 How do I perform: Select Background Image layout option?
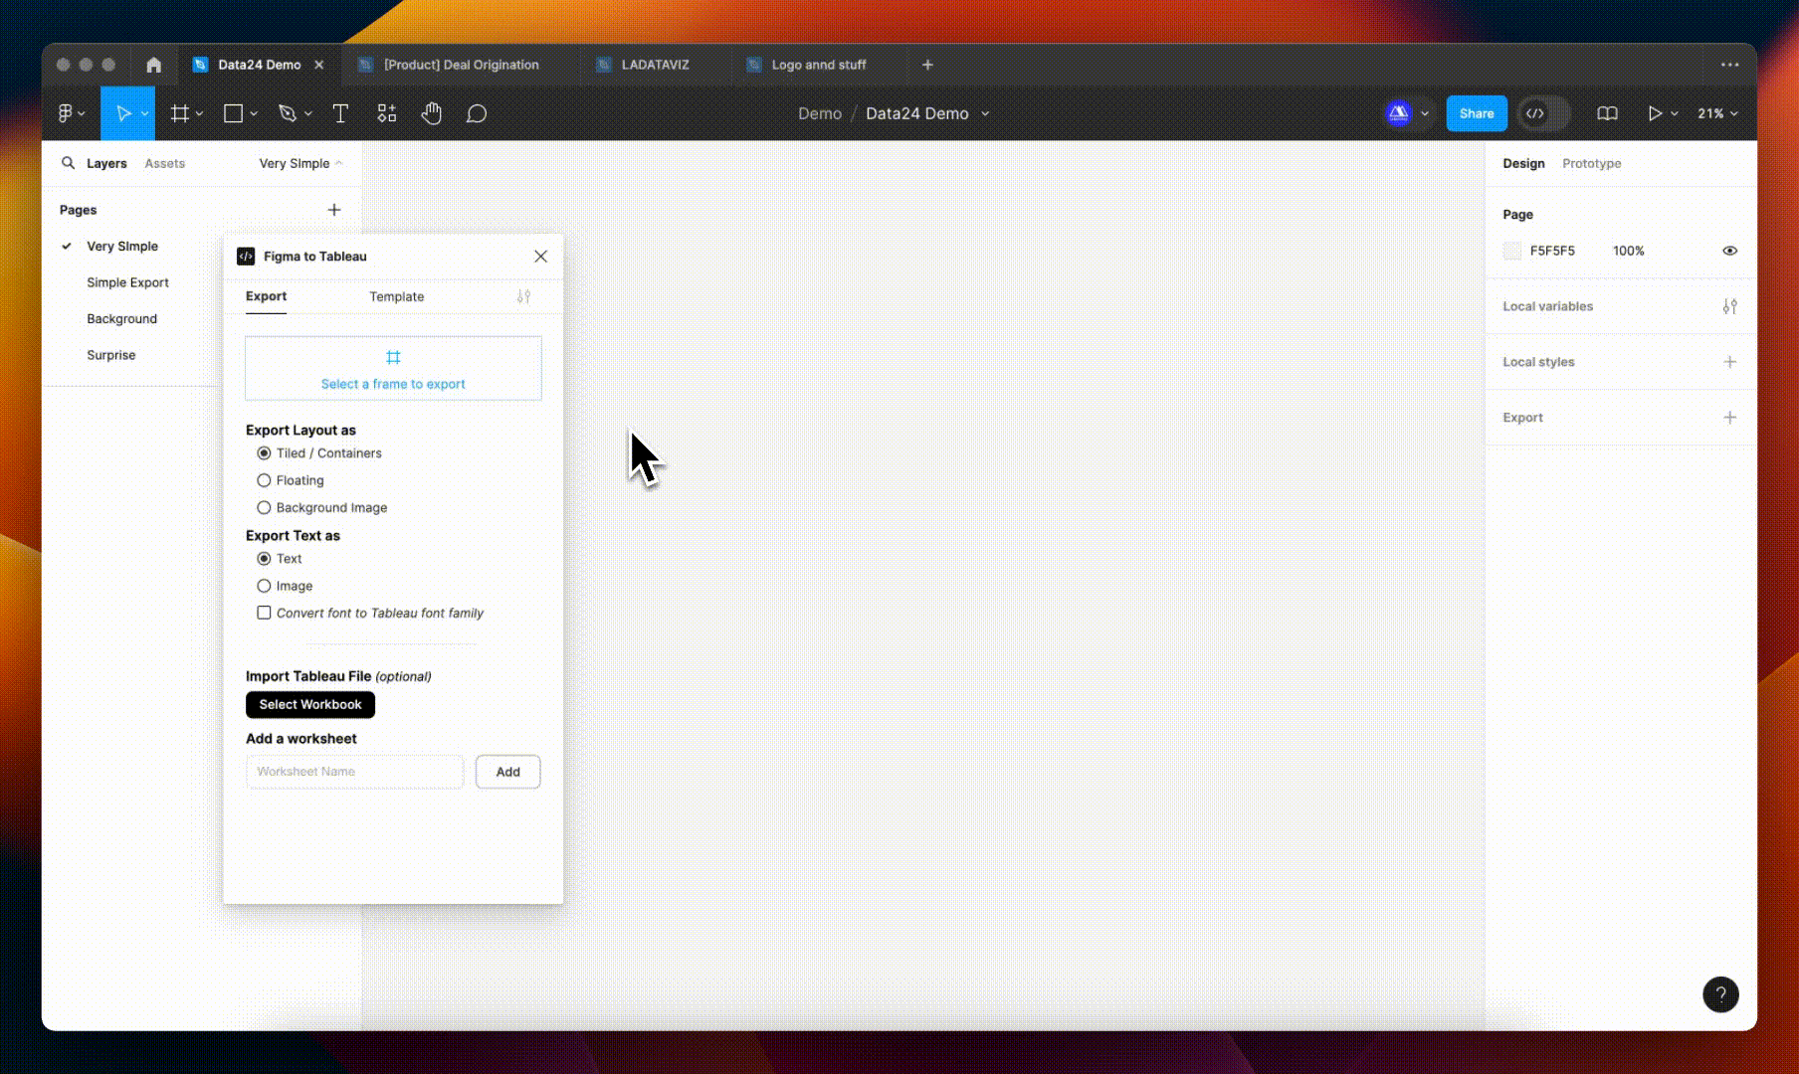click(264, 508)
